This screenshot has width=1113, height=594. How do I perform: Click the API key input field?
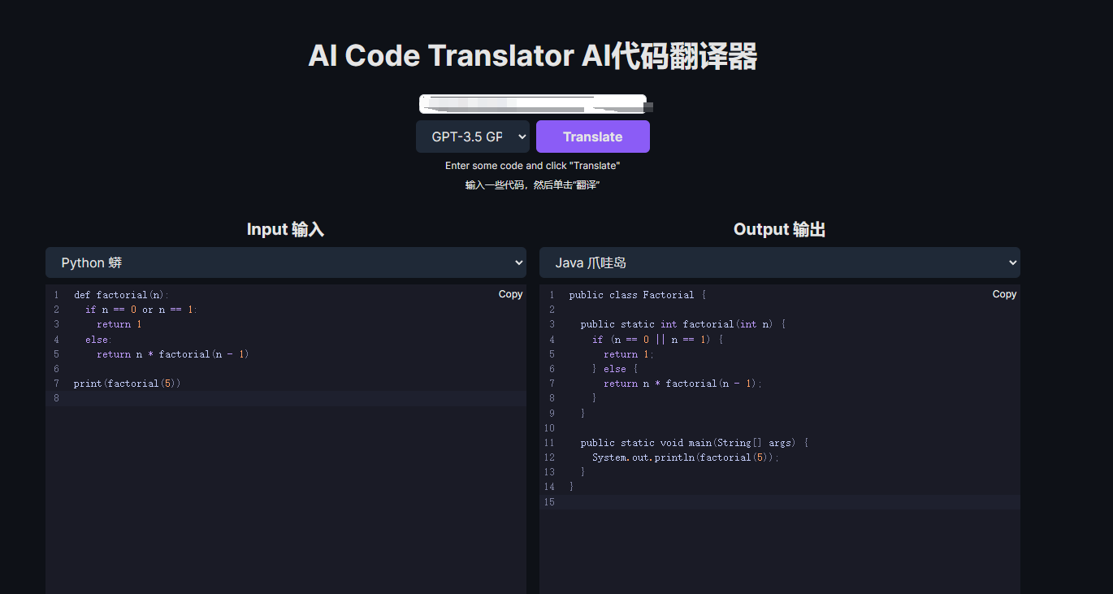[532, 103]
